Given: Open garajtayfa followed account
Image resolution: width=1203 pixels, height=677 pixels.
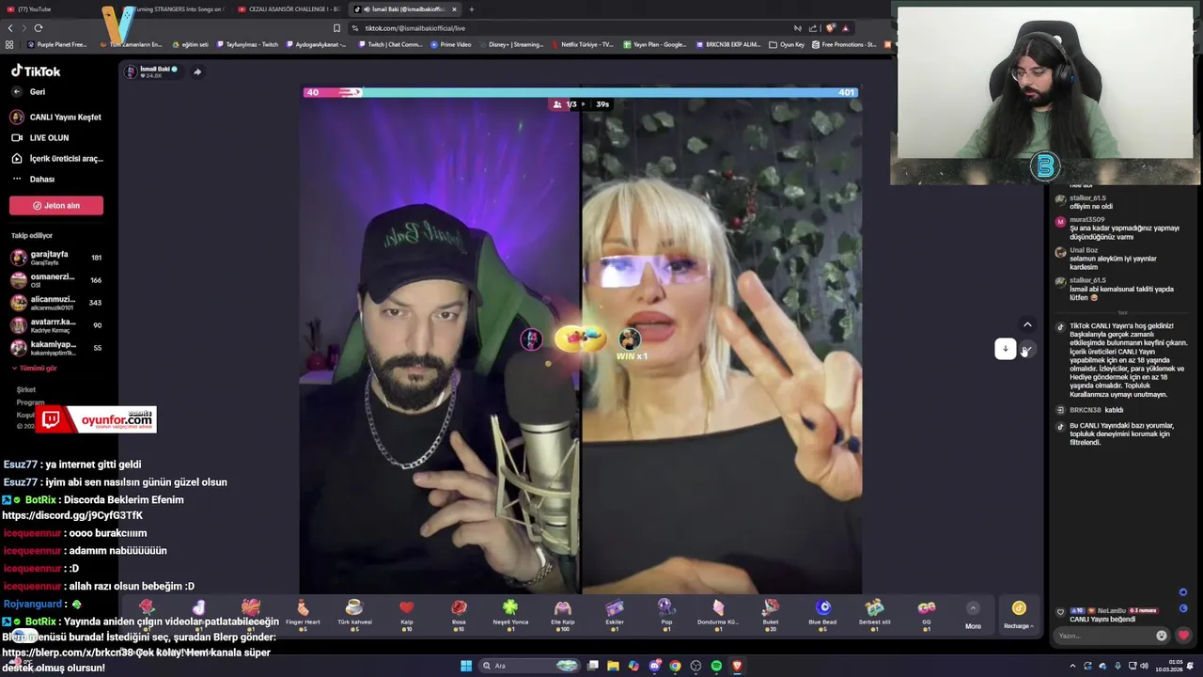Looking at the screenshot, I should [56, 258].
